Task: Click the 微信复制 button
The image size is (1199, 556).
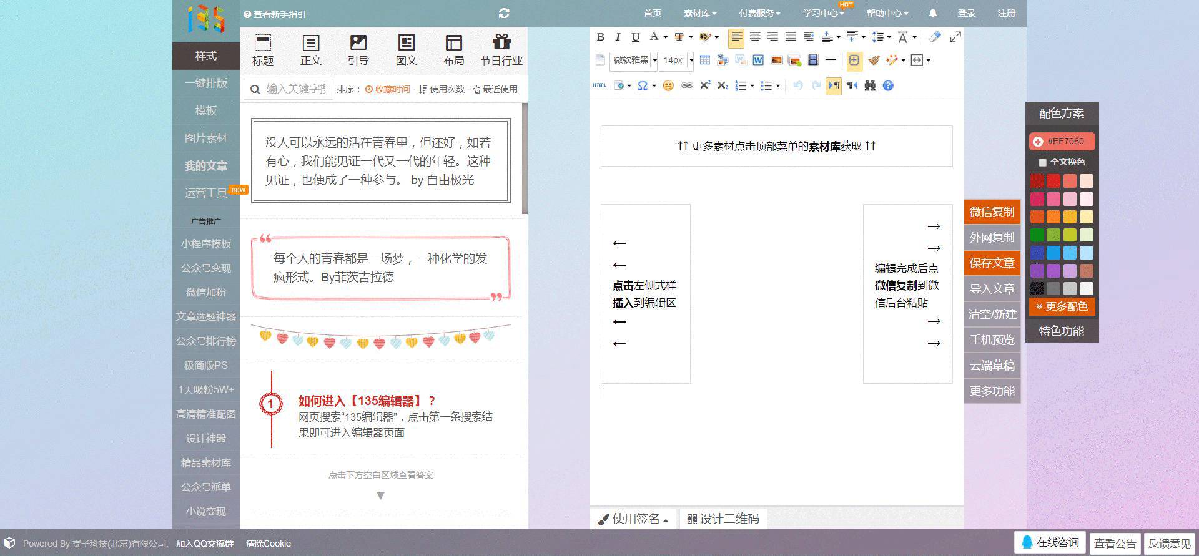Action: 992,212
